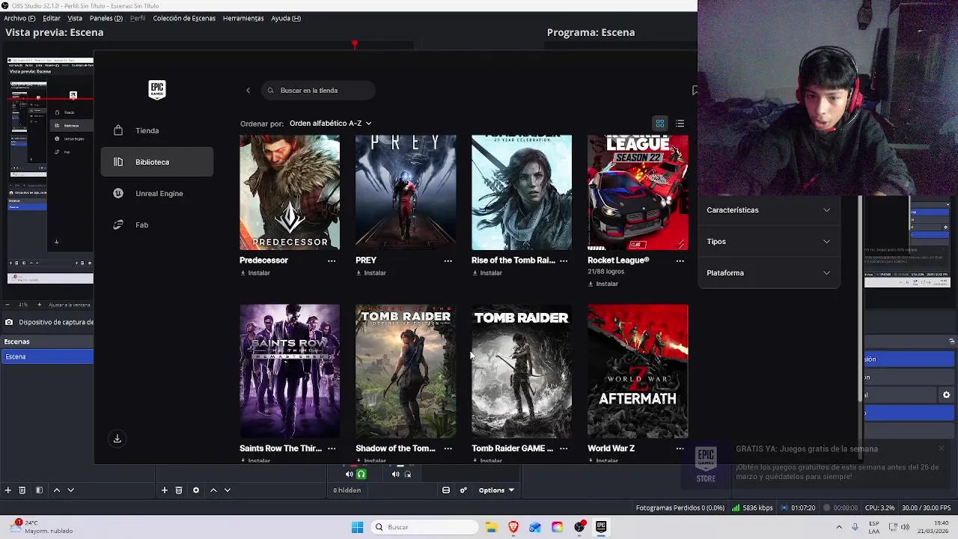
Task: Open Editar menu
Action: click(x=52, y=18)
